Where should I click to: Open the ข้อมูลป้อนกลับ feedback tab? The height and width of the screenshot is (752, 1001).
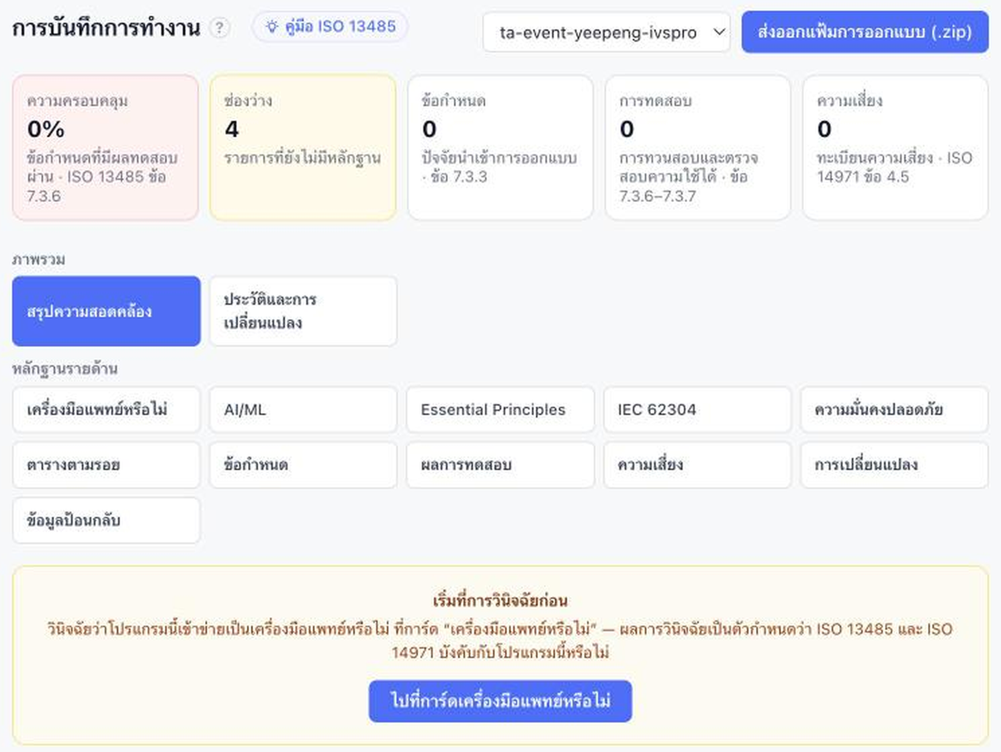click(106, 520)
